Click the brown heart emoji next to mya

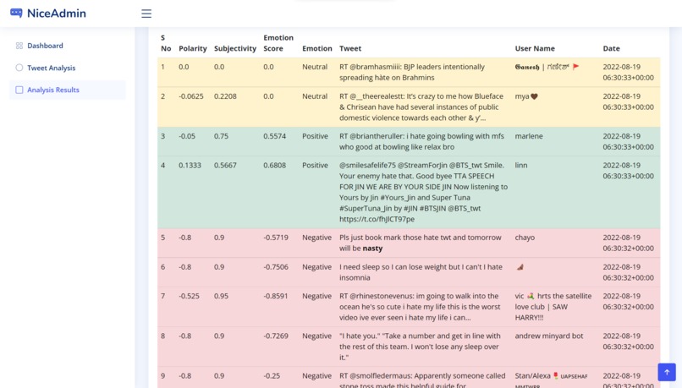tap(534, 96)
